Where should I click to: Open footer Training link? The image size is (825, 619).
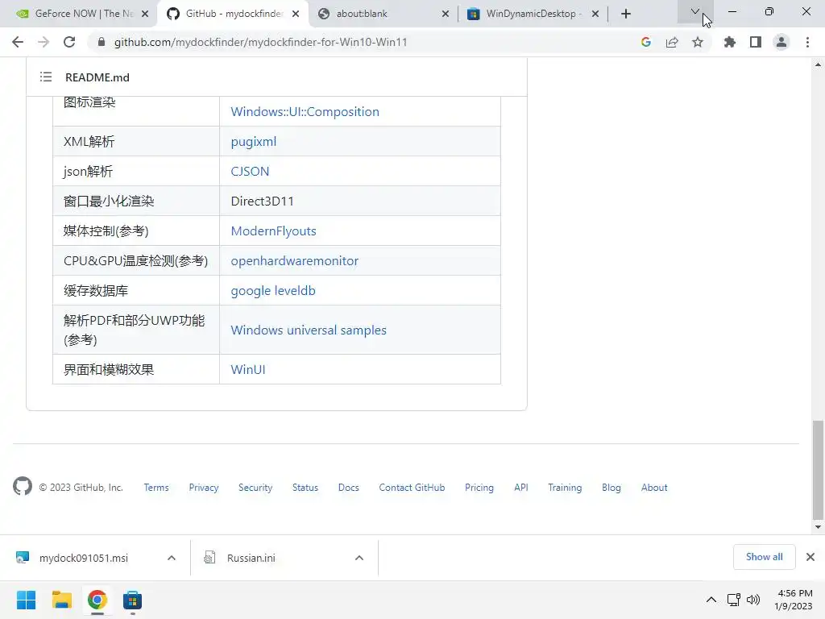(x=565, y=488)
